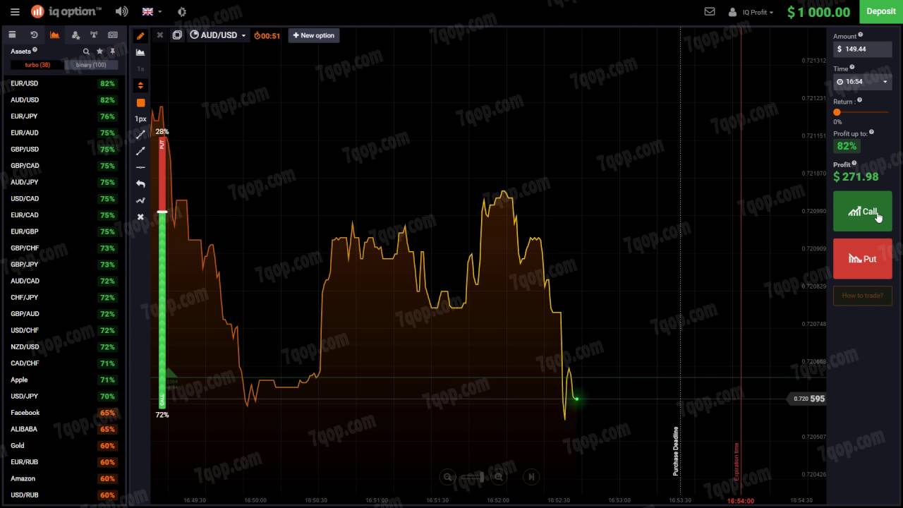Image resolution: width=903 pixels, height=508 pixels.
Task: Select the Gold asset row
Action: (x=63, y=445)
